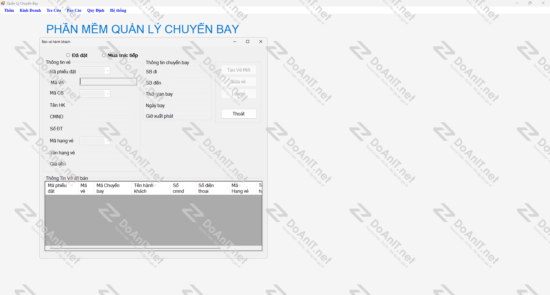Click into the Số ĐT text field
550x295 pixels.
click(x=104, y=129)
